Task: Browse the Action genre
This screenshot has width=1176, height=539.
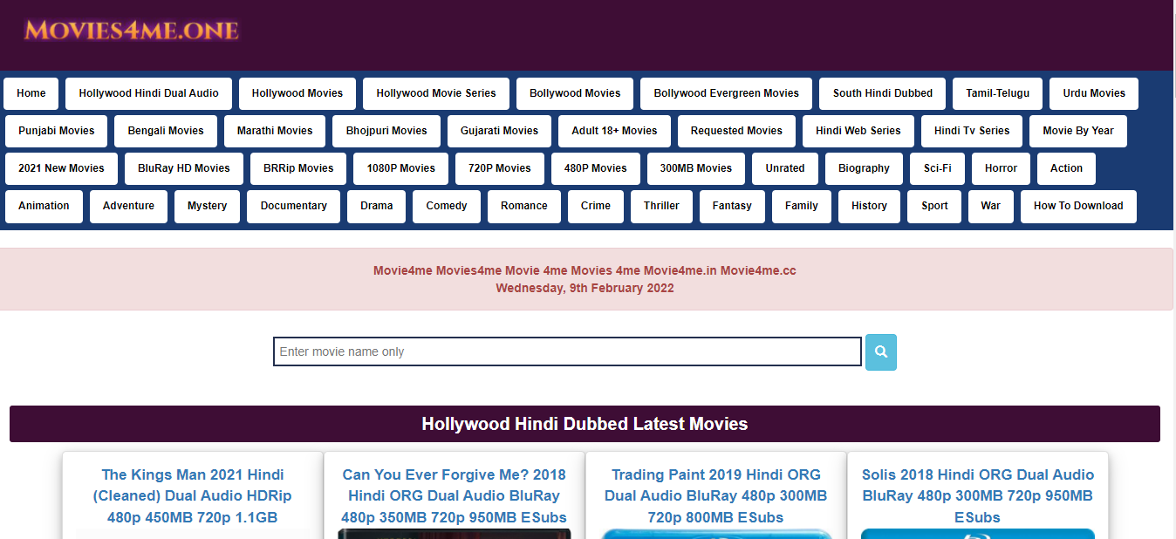Action: [1066, 168]
